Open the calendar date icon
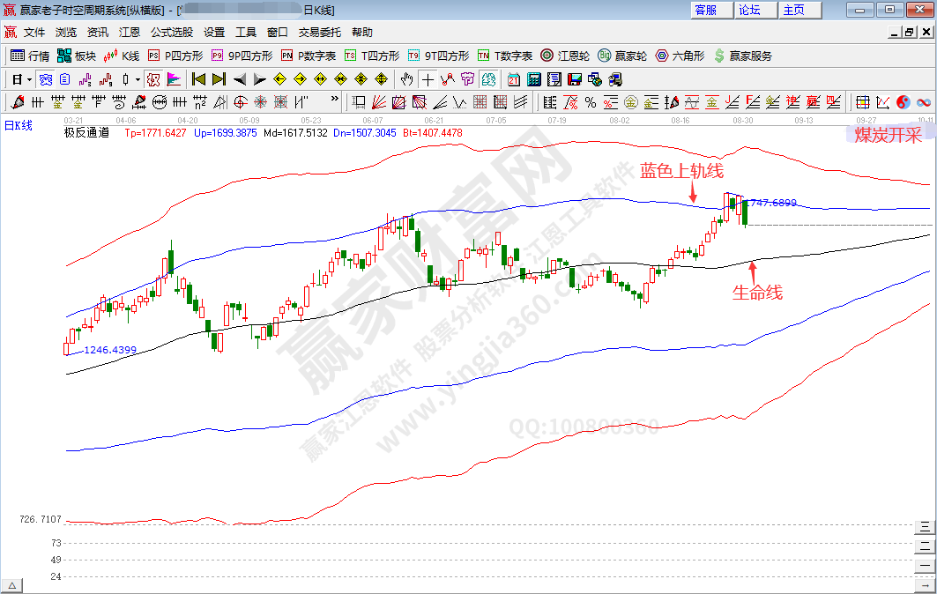This screenshot has height=594, width=937. point(513,78)
